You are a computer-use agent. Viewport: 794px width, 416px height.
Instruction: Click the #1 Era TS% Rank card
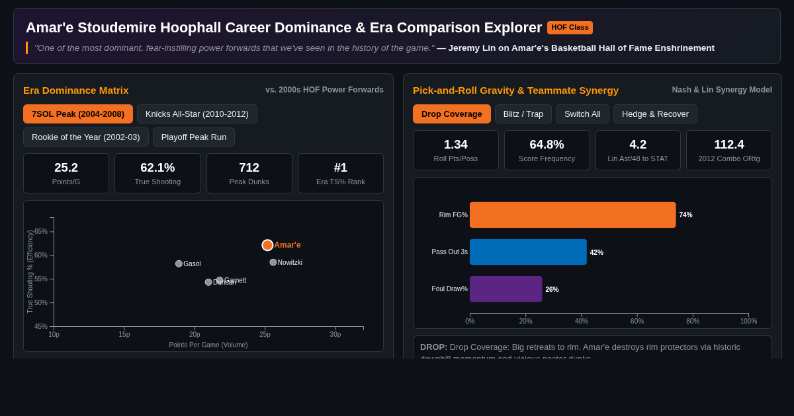341,173
